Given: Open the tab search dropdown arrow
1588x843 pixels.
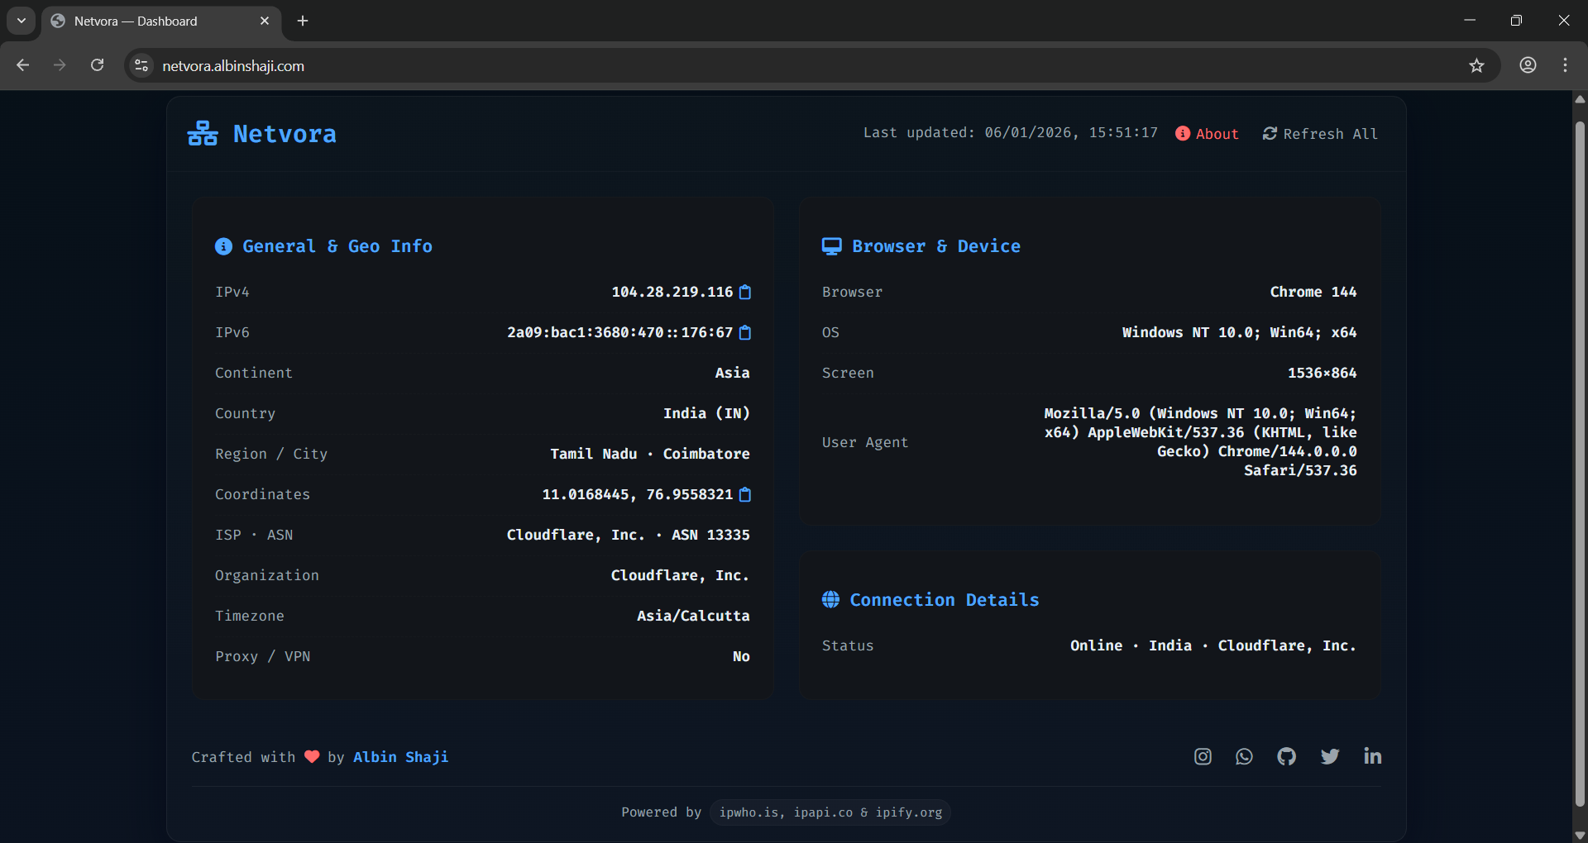Looking at the screenshot, I should click(22, 21).
